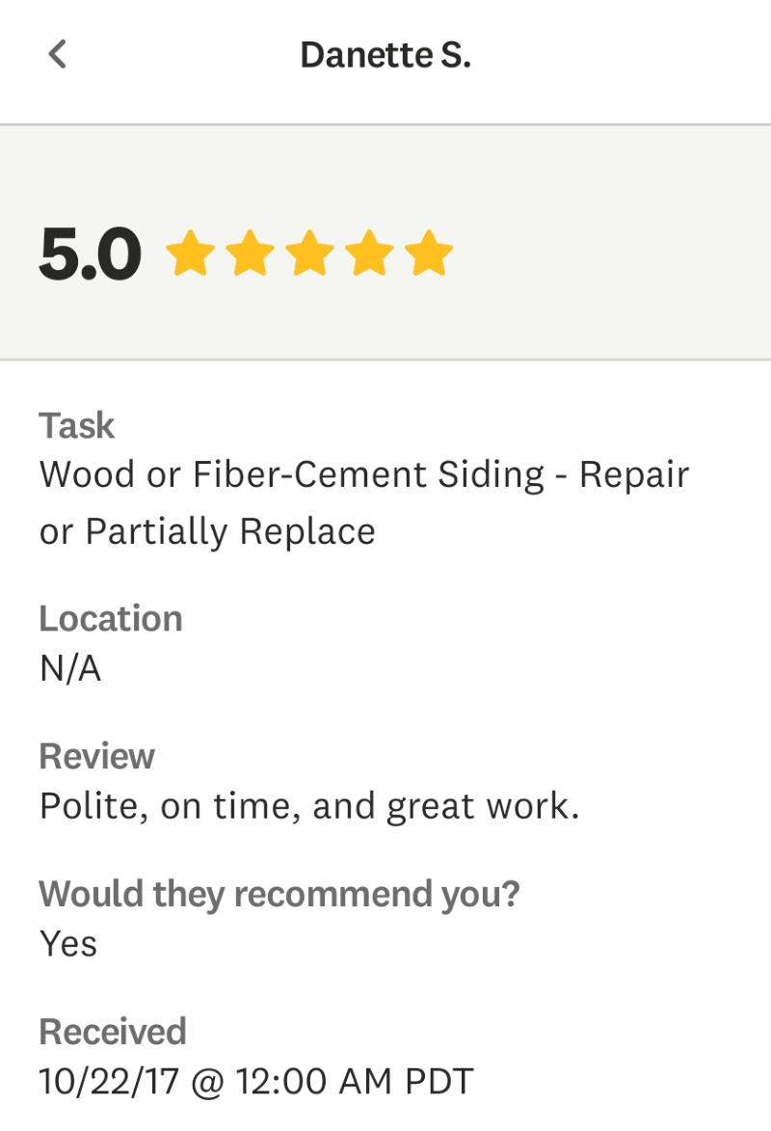The width and height of the screenshot is (771, 1131).
Task: Click the 'Would they recommend you?' label
Action: (279, 894)
